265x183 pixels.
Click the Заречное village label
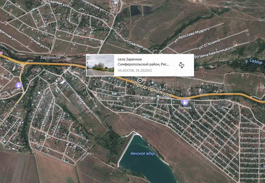point(51,57)
